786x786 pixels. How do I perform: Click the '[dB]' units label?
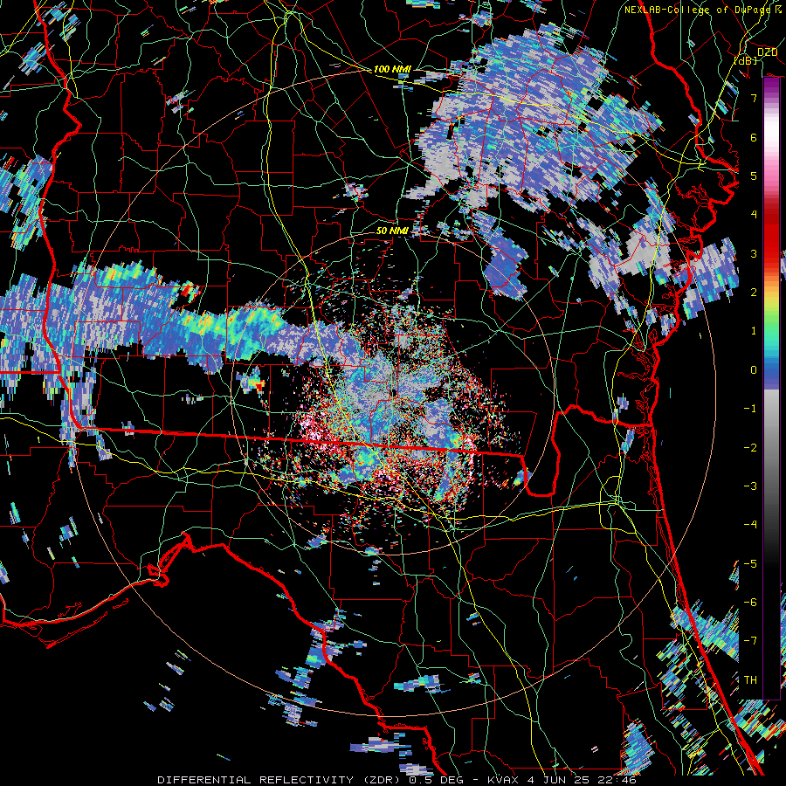click(746, 60)
